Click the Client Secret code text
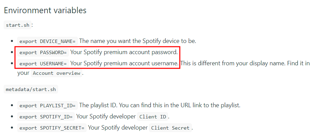Screen dimensions: 316x136 pos(171,128)
